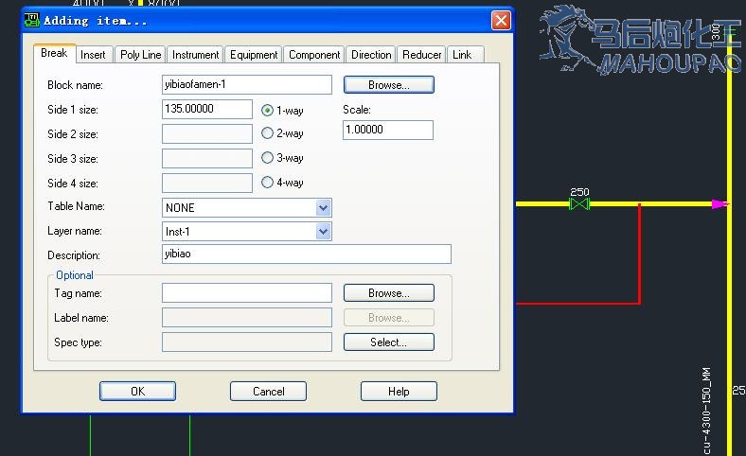The width and height of the screenshot is (746, 456).
Task: Close the Adding item dialog
Action: coord(501,20)
